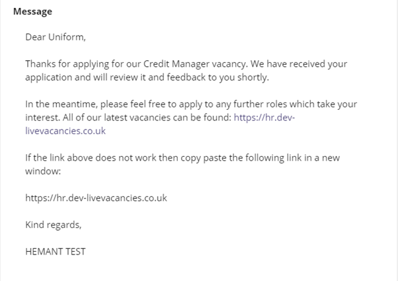398x281 pixels.
Task: Open the https://hr.dev- vacancies hyperlink
Action: [264, 118]
